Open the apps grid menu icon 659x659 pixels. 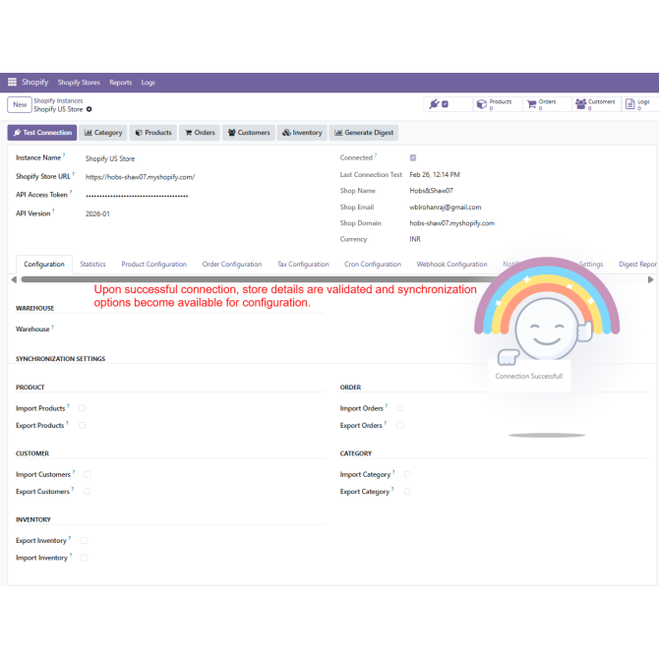pos(12,82)
